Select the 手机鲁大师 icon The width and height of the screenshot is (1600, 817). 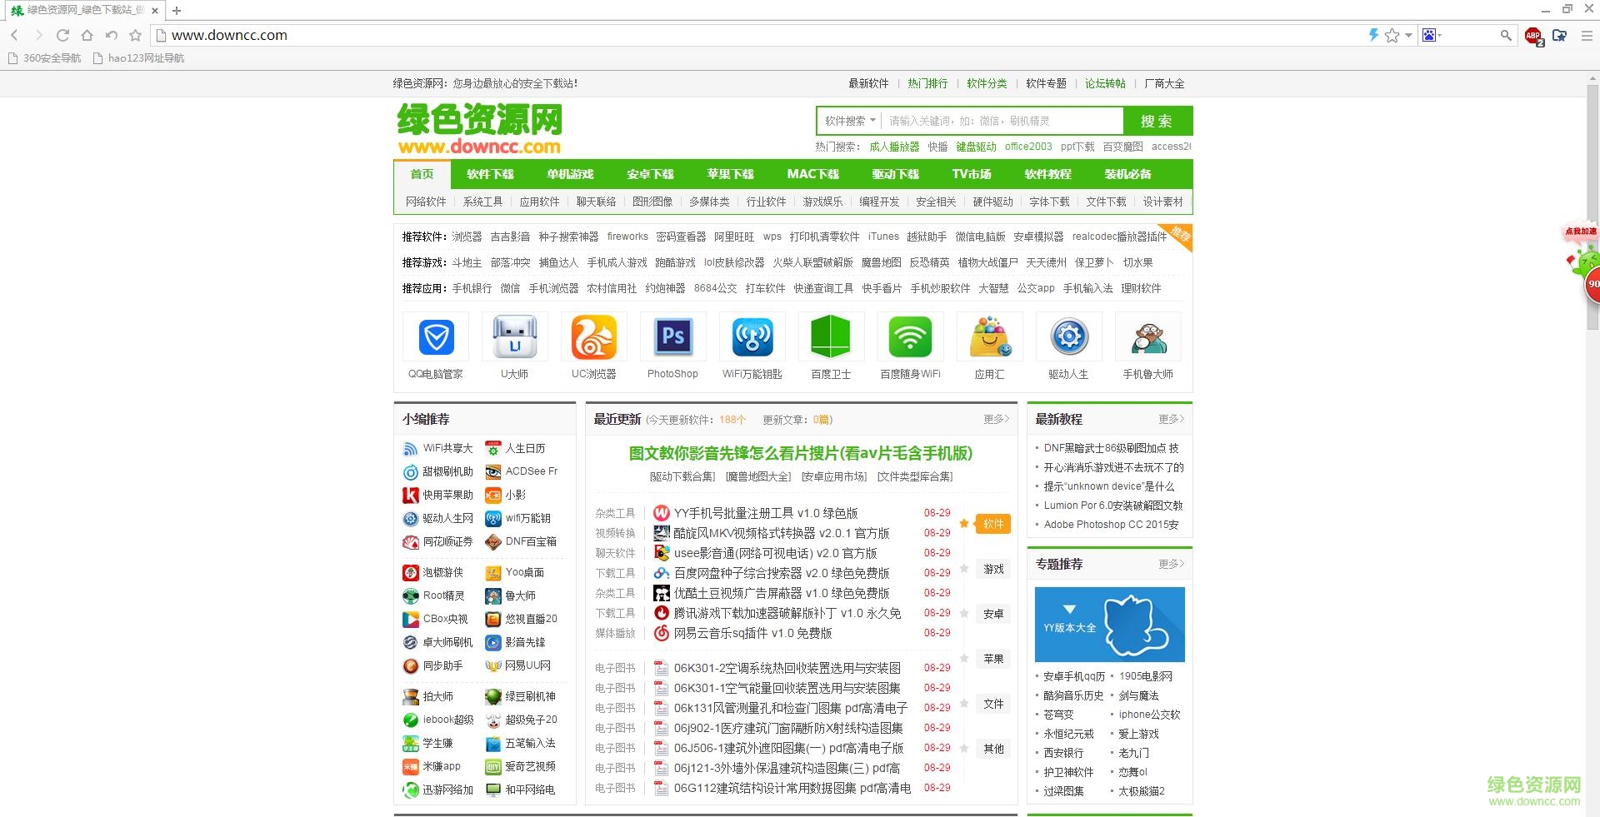(1147, 337)
